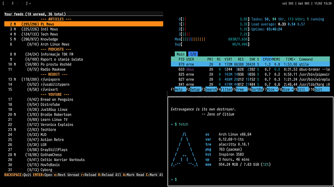This screenshot has height=187, width=334.
Task: Click the htop Command column header
Action: pyautogui.click(x=305, y=59)
